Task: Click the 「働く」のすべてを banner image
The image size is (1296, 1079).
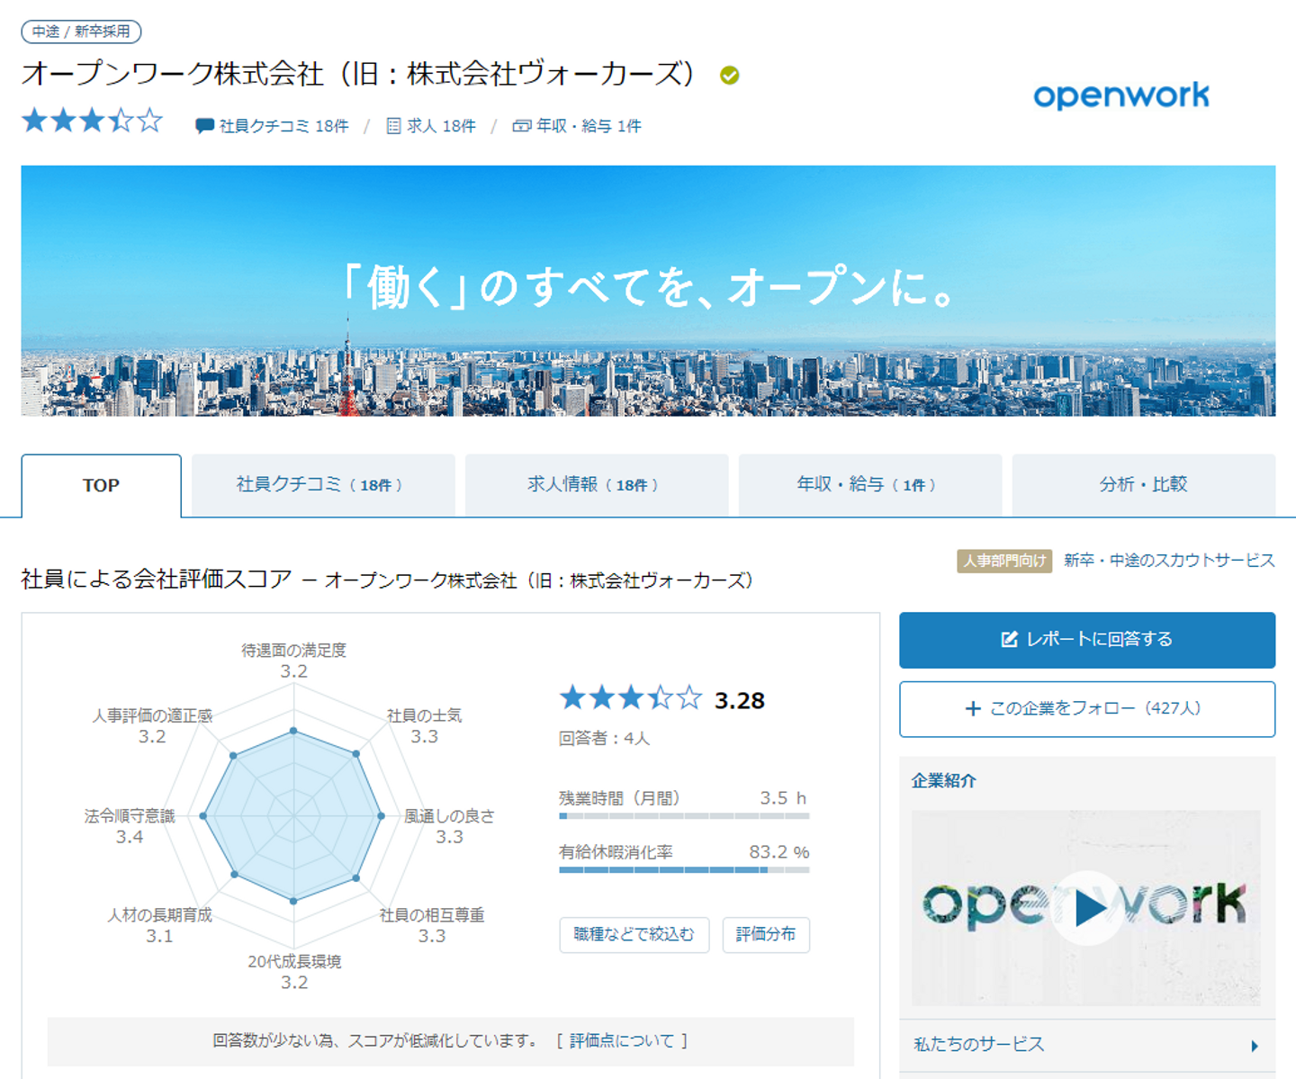Action: click(648, 291)
